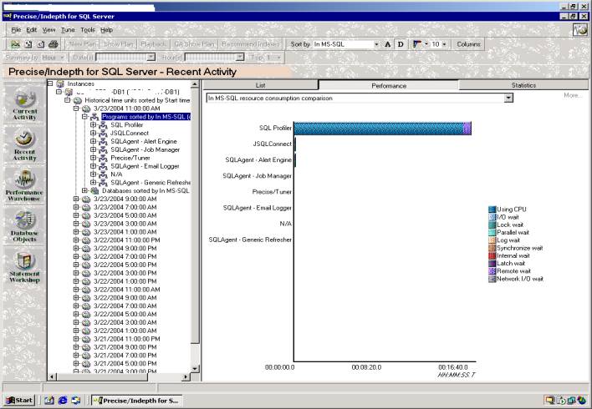Click the first SQL toolbar icon

point(15,44)
